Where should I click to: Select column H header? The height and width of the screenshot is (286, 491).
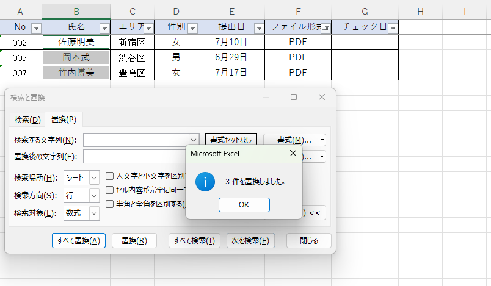[421, 12]
